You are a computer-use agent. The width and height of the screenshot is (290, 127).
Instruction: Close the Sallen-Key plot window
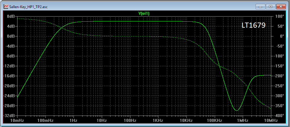[x=281, y=7]
